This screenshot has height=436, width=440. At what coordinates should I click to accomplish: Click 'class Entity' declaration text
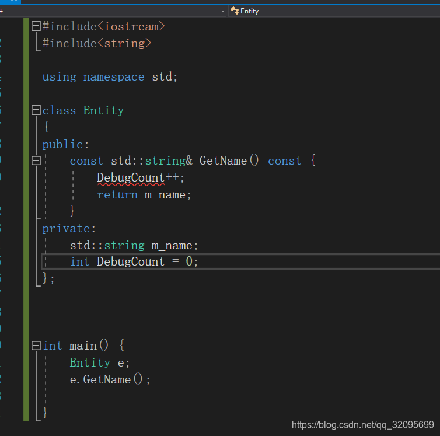coord(83,110)
